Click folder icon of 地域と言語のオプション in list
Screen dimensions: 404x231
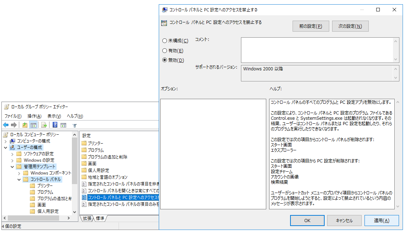(x=84, y=177)
